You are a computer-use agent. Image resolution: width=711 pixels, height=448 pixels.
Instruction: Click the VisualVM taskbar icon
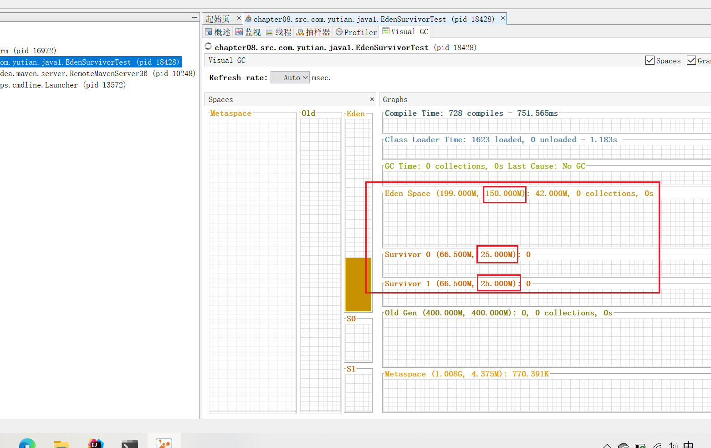164,443
